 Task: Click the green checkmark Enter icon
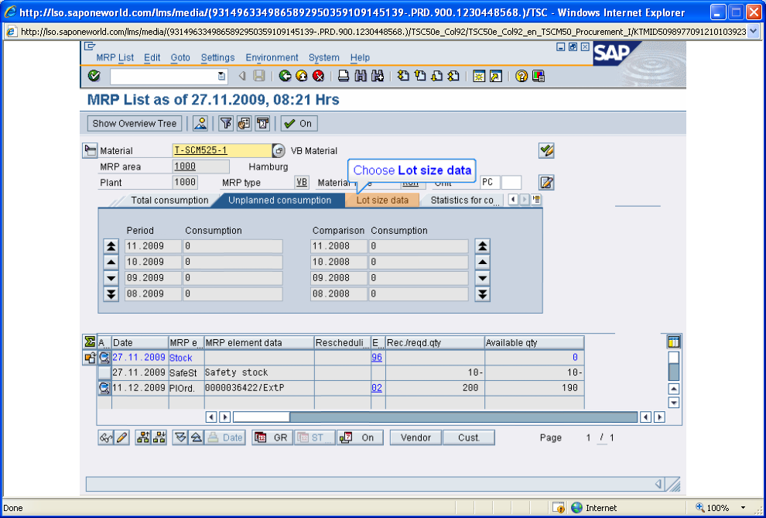point(94,76)
